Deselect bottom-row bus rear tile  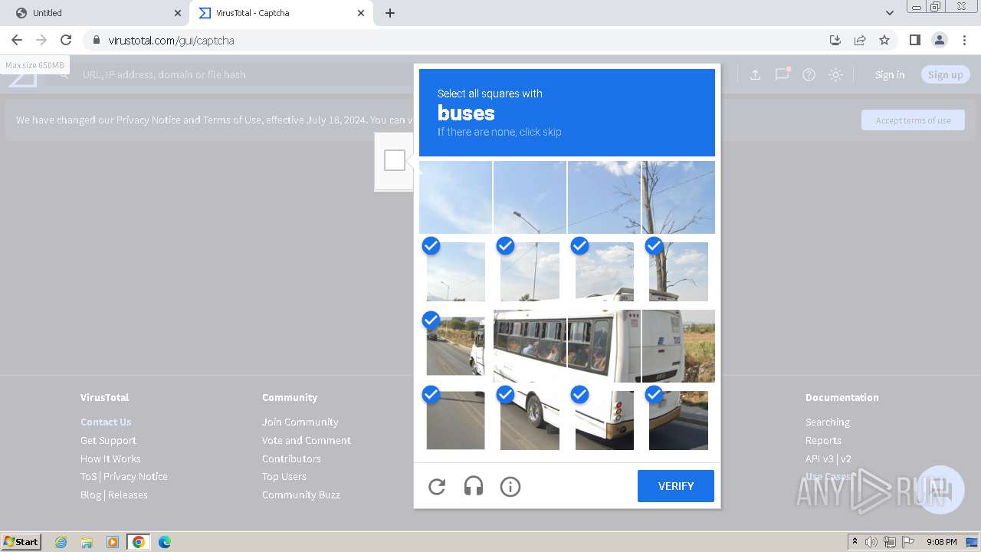point(604,420)
